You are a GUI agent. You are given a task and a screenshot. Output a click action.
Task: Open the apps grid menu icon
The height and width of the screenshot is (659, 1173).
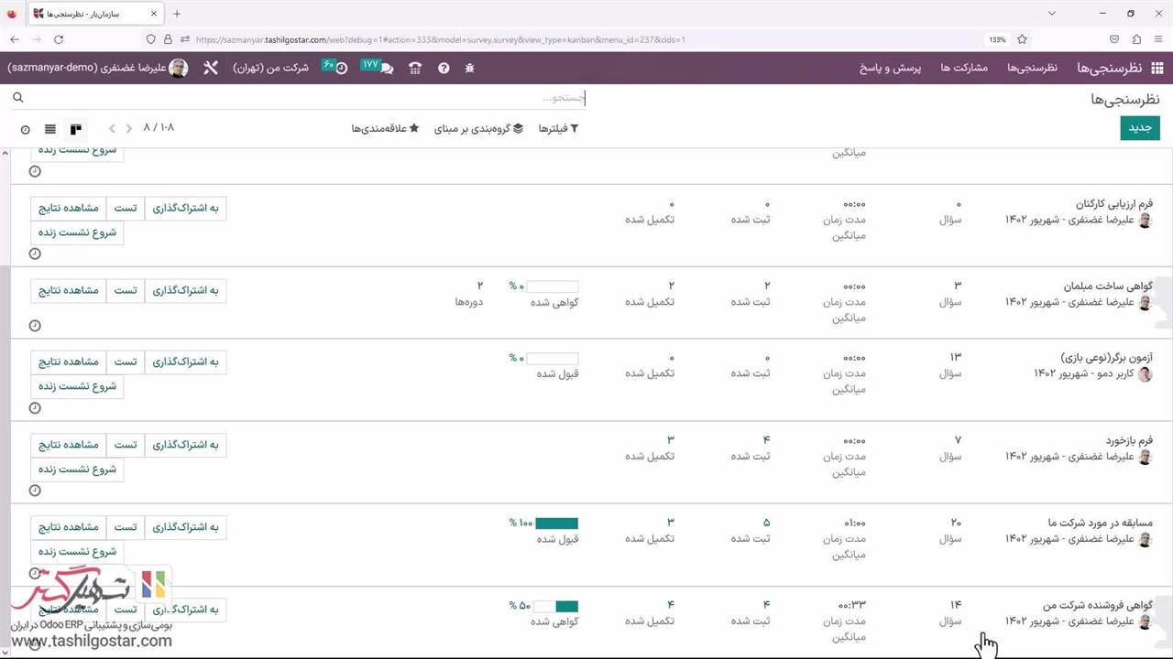pos(1157,69)
